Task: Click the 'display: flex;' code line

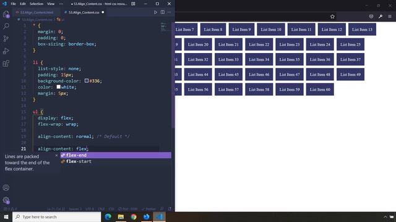Action: (56, 118)
